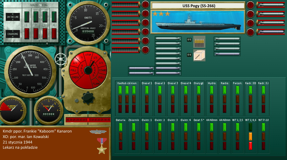Click the Bronze Star medal

click(101, 146)
